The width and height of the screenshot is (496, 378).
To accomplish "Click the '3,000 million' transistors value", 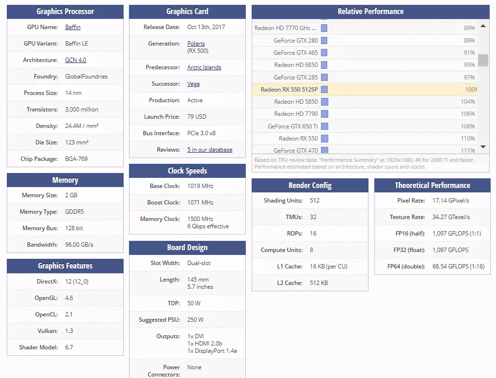I will tap(81, 110).
